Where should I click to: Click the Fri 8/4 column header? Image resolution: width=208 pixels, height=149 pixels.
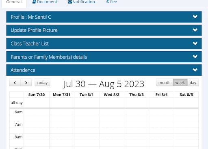[x=161, y=94]
